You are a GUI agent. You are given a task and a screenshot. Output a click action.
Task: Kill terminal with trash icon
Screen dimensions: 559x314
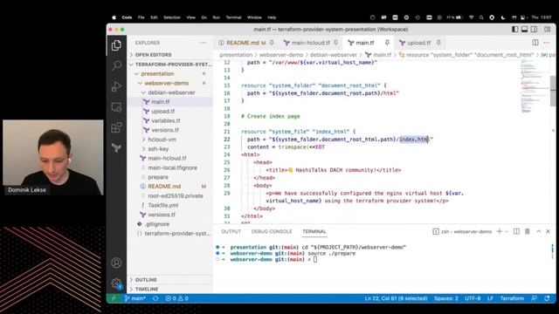(x=528, y=231)
